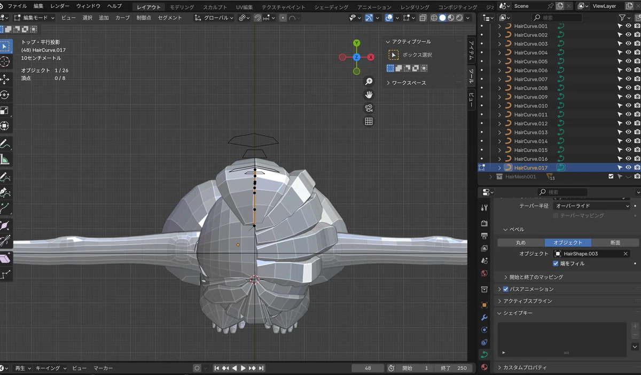Select the Transform tool
The image size is (641, 375).
(x=4, y=126)
